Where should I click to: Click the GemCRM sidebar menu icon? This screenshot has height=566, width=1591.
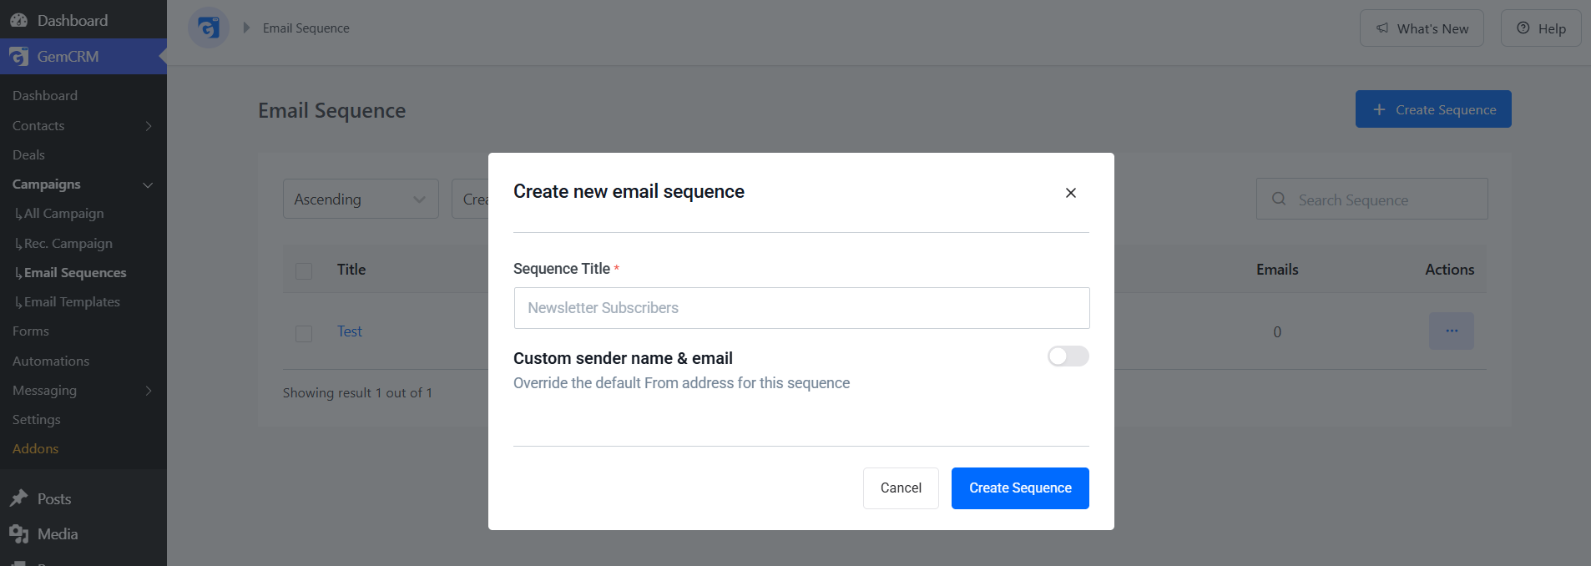(18, 57)
